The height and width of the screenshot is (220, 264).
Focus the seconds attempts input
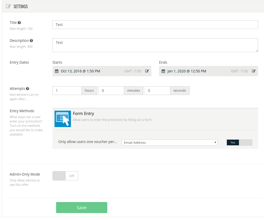[157, 91]
